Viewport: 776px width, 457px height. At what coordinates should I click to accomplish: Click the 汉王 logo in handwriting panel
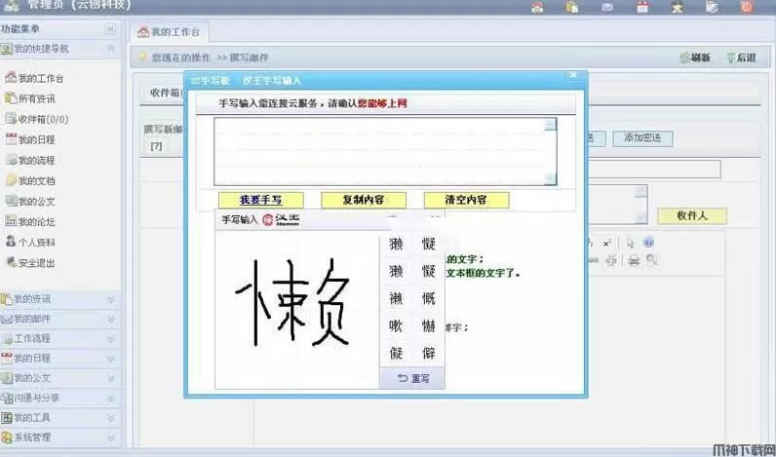pos(281,220)
